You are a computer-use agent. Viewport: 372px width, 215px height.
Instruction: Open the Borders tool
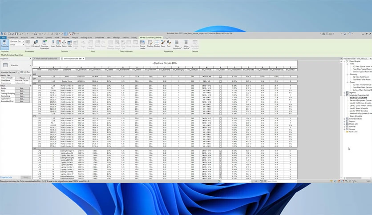(157, 44)
